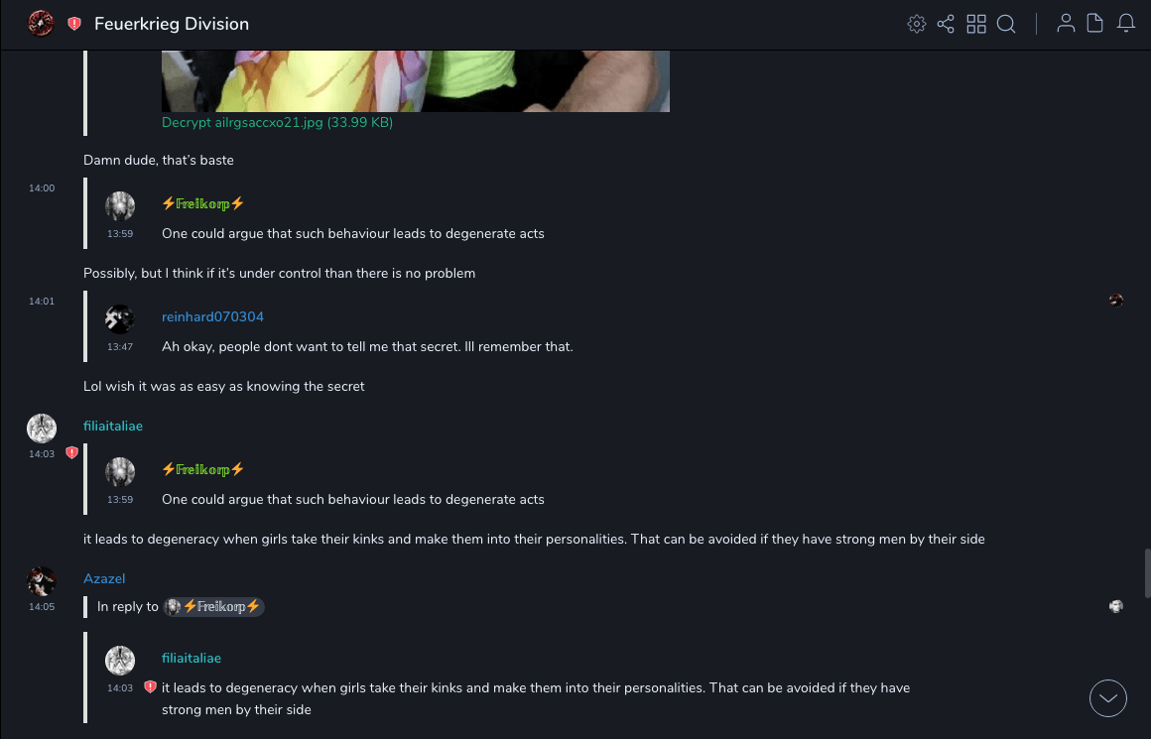Show the member list person icon

pyautogui.click(x=1066, y=24)
